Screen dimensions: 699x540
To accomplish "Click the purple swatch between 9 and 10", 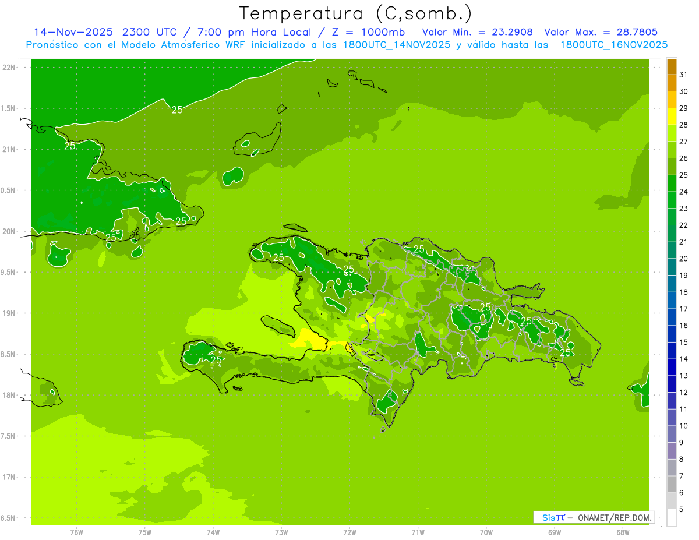I will point(672,434).
